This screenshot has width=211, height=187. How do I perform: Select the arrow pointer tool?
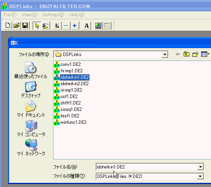[x=37, y=25]
